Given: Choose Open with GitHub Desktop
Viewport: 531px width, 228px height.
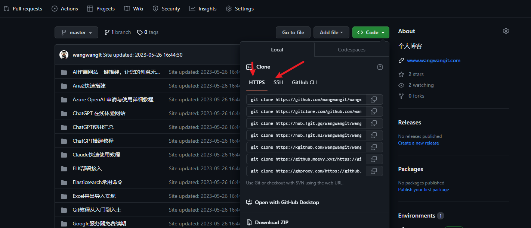Looking at the screenshot, I should (287, 202).
